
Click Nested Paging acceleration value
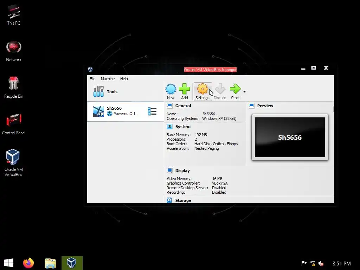[x=207, y=148]
